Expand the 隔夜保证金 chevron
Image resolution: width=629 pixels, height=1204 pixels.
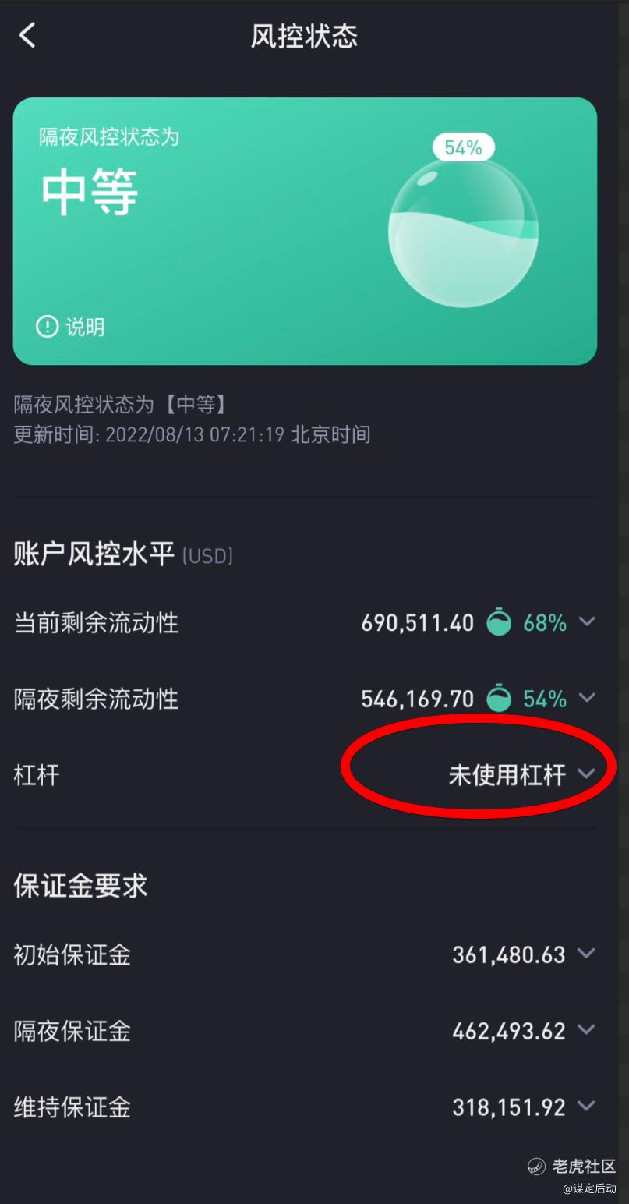pyautogui.click(x=586, y=1030)
